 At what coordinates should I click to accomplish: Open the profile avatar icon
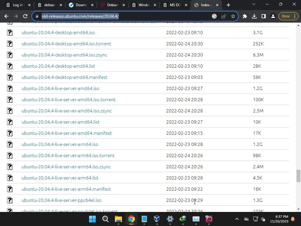click(273, 16)
